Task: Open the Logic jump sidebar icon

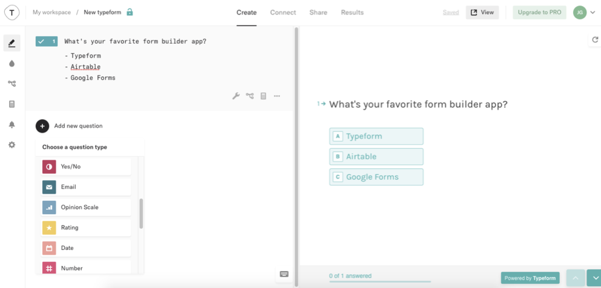Action: (x=12, y=83)
